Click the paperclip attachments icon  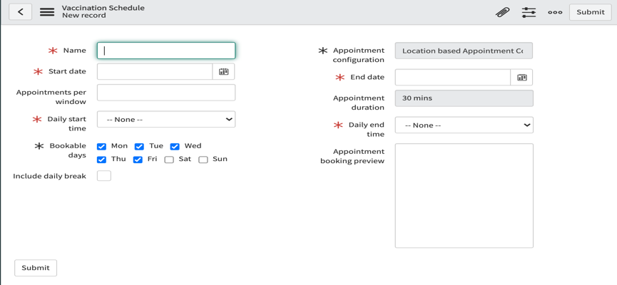point(502,12)
